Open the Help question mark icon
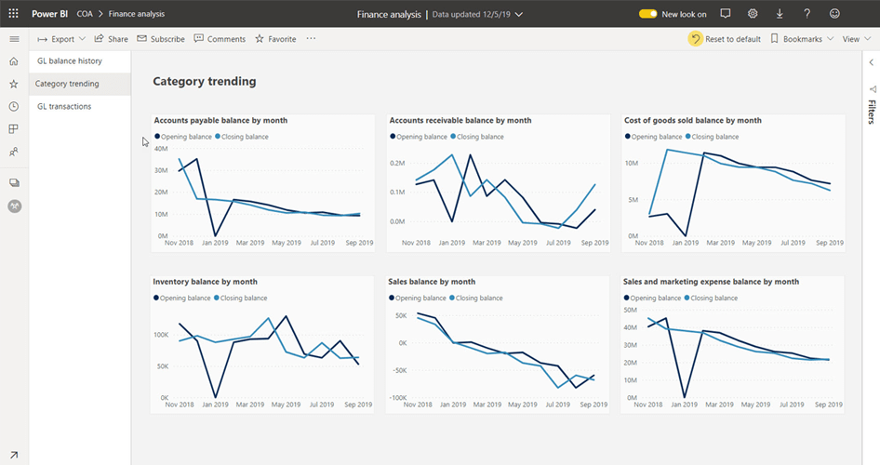880x465 pixels. pos(807,14)
